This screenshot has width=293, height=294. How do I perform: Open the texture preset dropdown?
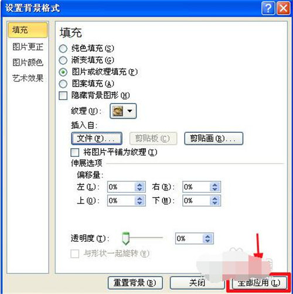tap(123, 111)
